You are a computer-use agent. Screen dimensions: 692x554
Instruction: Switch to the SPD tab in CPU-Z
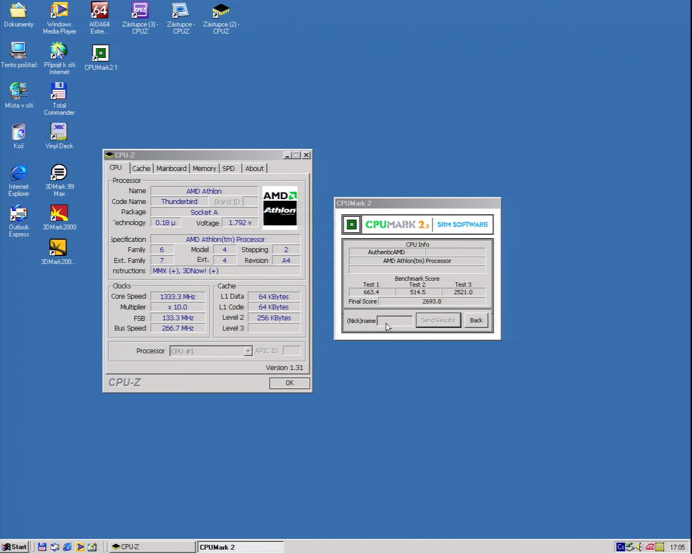[229, 169]
